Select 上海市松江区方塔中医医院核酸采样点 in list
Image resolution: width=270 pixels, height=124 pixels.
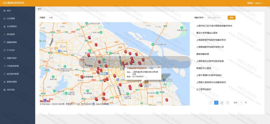(214, 26)
